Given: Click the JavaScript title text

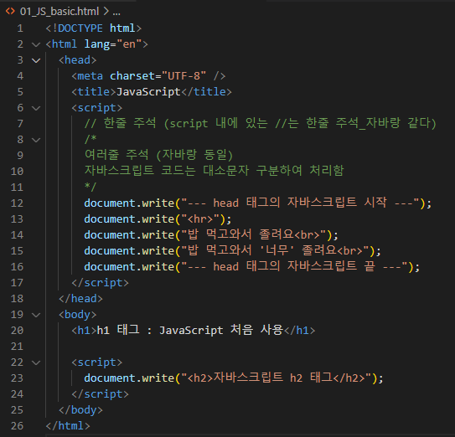Looking at the screenshot, I should coord(148,92).
